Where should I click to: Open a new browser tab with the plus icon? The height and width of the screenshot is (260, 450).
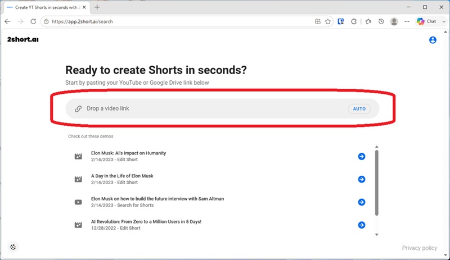(97, 7)
